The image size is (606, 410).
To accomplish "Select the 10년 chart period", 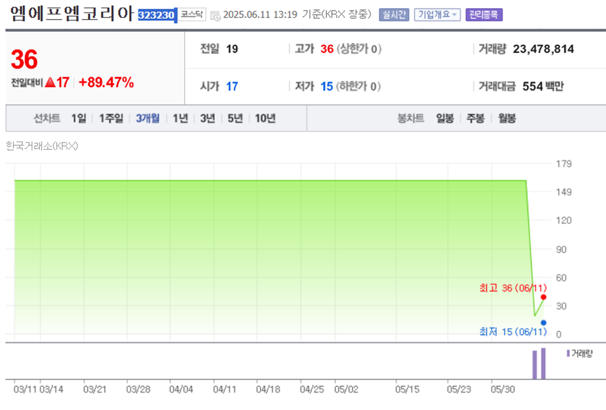I will tap(265, 118).
